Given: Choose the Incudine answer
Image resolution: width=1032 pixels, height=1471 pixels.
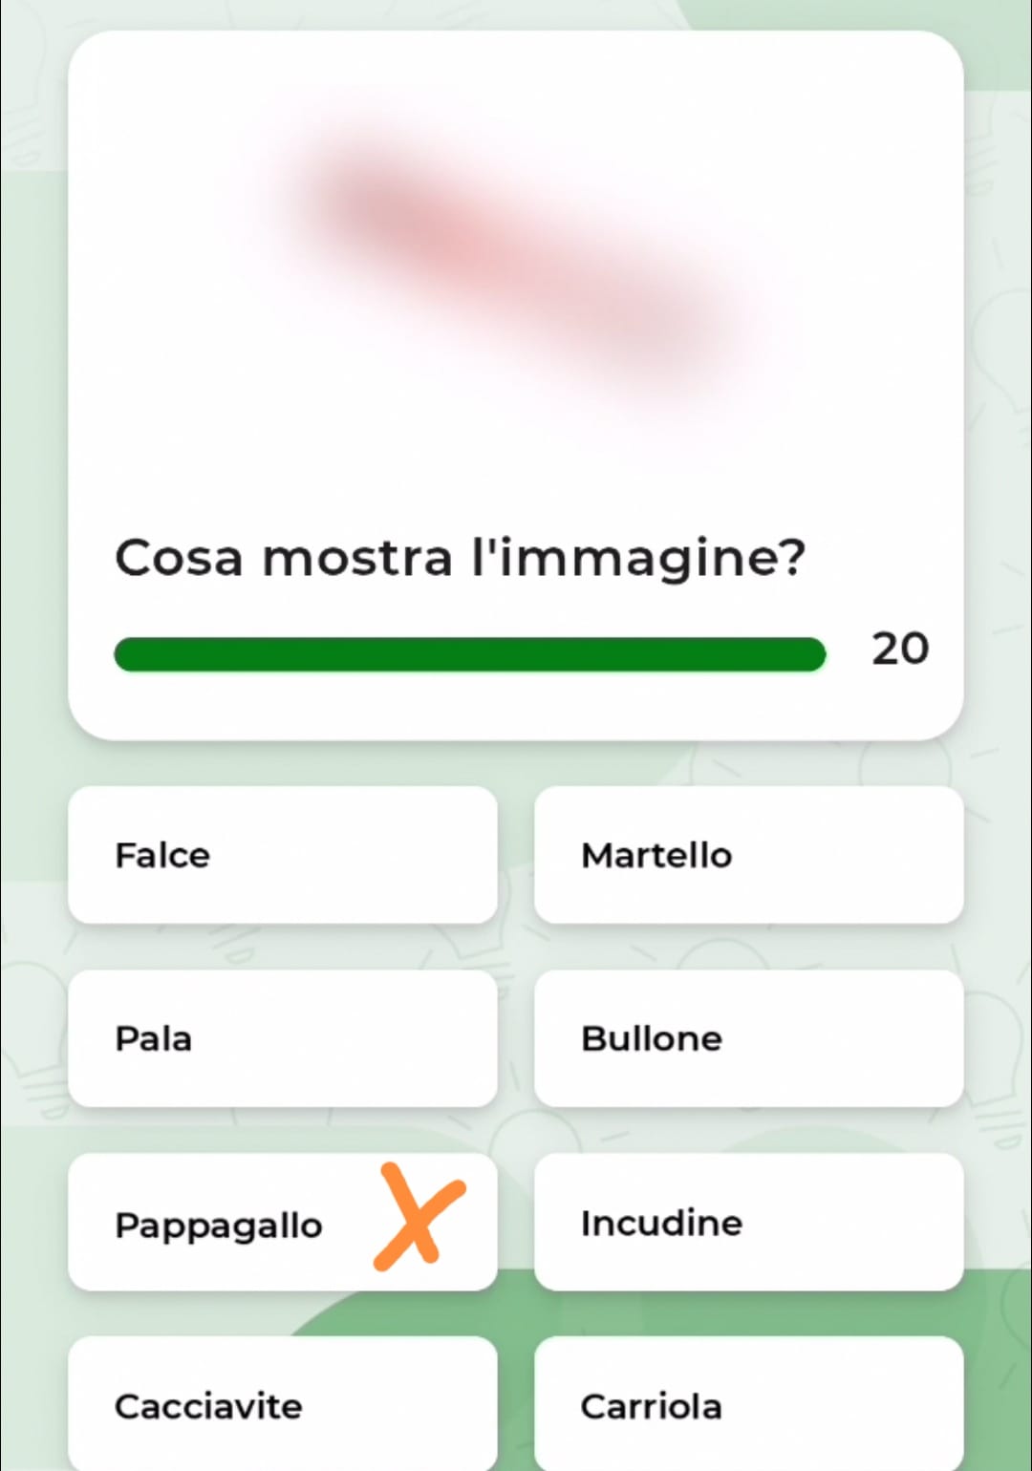Looking at the screenshot, I should (748, 1223).
